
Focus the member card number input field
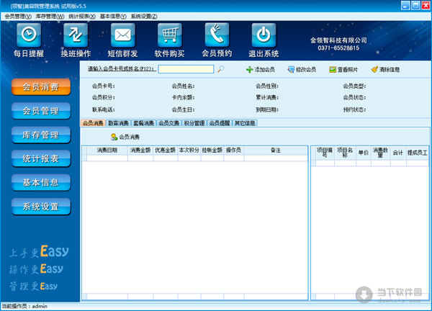(x=186, y=69)
